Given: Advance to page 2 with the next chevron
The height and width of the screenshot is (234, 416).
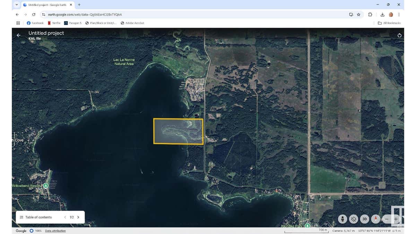Looking at the screenshot, I should [x=78, y=217].
